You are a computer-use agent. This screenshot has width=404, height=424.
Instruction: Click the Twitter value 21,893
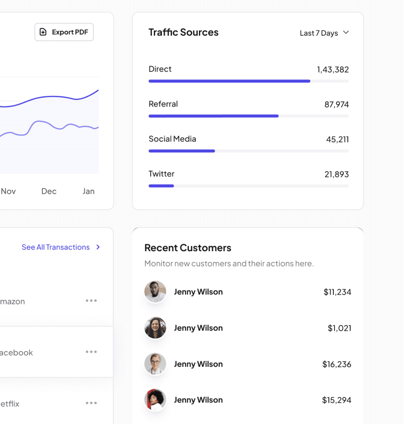click(x=337, y=174)
